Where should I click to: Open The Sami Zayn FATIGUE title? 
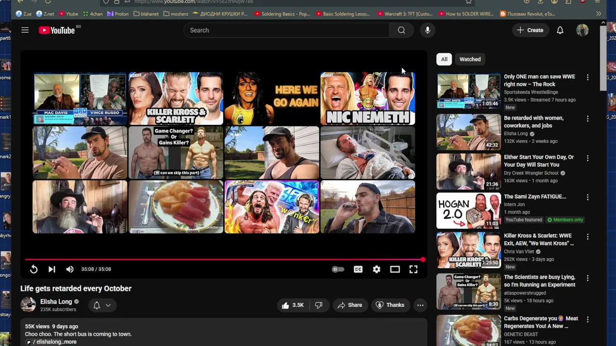point(535,197)
